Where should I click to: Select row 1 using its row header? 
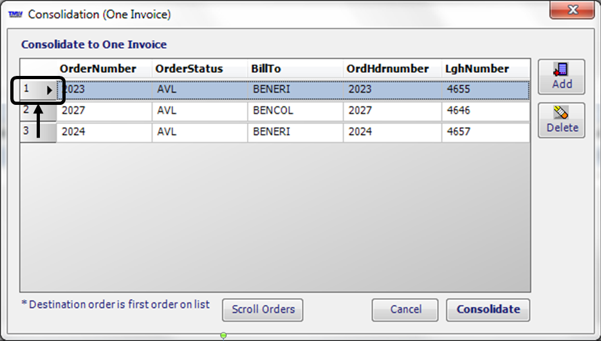point(38,90)
